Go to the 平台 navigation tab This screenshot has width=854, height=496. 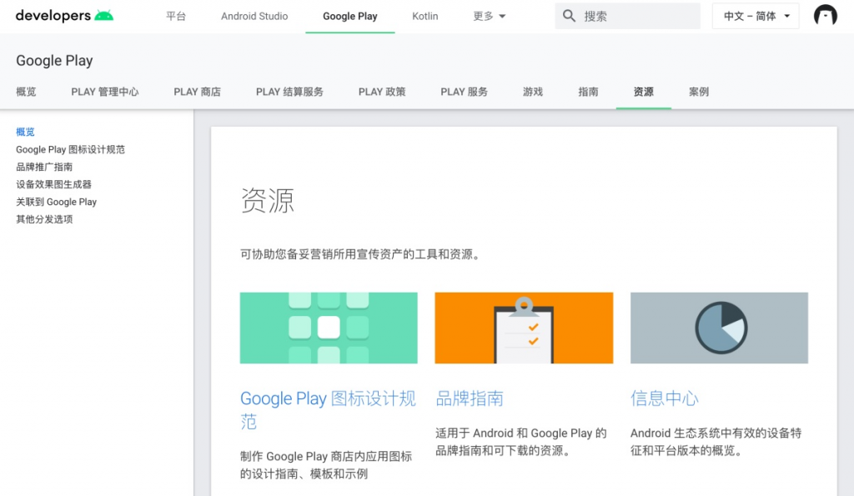tap(176, 16)
